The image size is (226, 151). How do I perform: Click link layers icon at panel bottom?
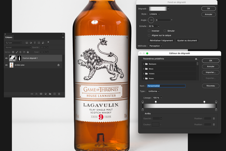coord(32,94)
